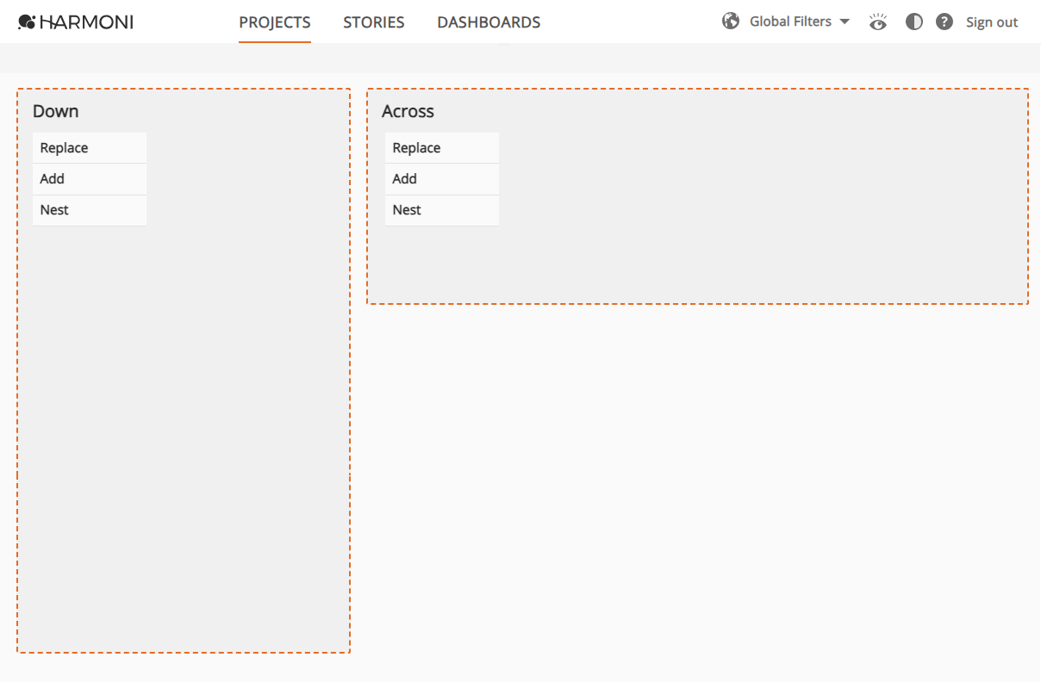Viewport: 1041px width, 682px height.
Task: Choose Replace in the Down panel
Action: click(90, 148)
